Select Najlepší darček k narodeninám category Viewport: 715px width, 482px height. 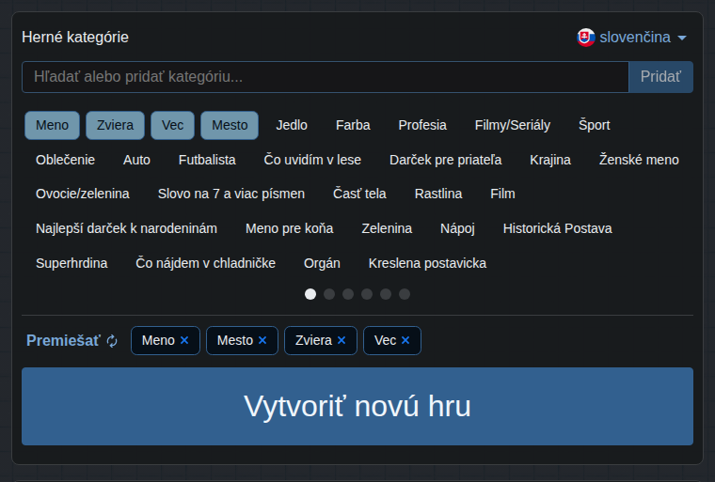[126, 228]
